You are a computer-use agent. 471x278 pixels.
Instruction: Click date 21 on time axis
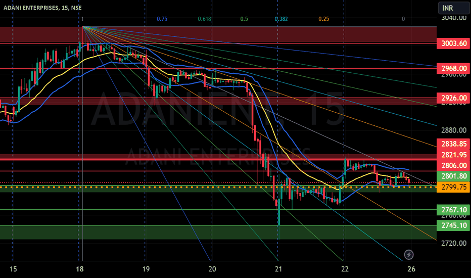click(x=278, y=269)
